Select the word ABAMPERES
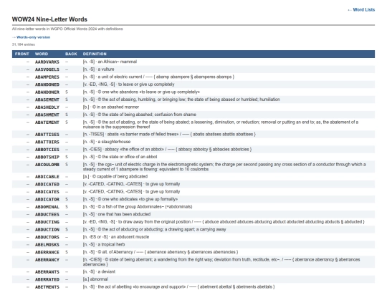This screenshot has height=290, width=387. 47,77
